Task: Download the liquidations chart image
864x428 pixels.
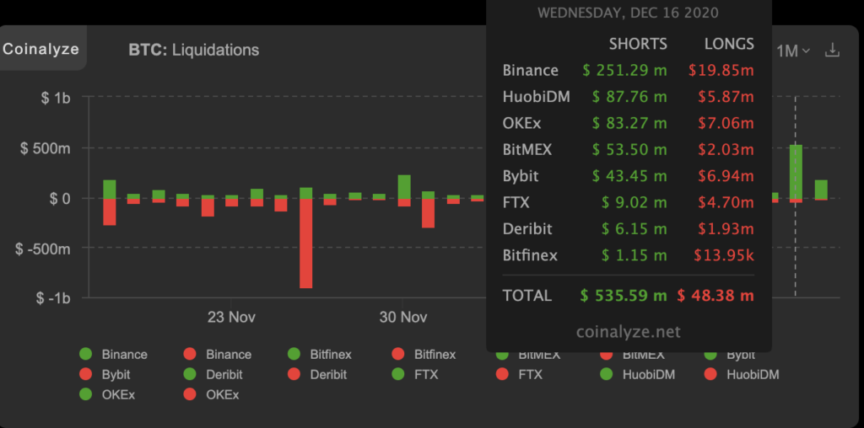Action: pyautogui.click(x=832, y=51)
